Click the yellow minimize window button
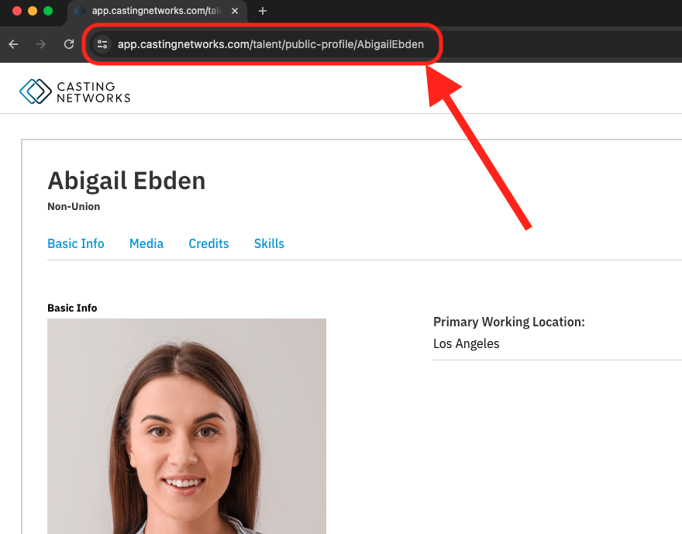This screenshot has height=534, width=682. pos(33,11)
